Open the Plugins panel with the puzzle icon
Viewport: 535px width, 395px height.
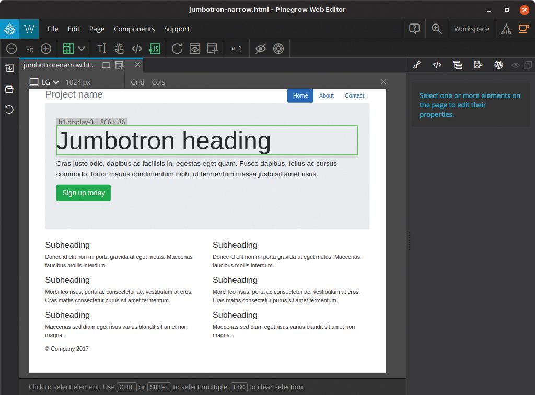[478, 65]
